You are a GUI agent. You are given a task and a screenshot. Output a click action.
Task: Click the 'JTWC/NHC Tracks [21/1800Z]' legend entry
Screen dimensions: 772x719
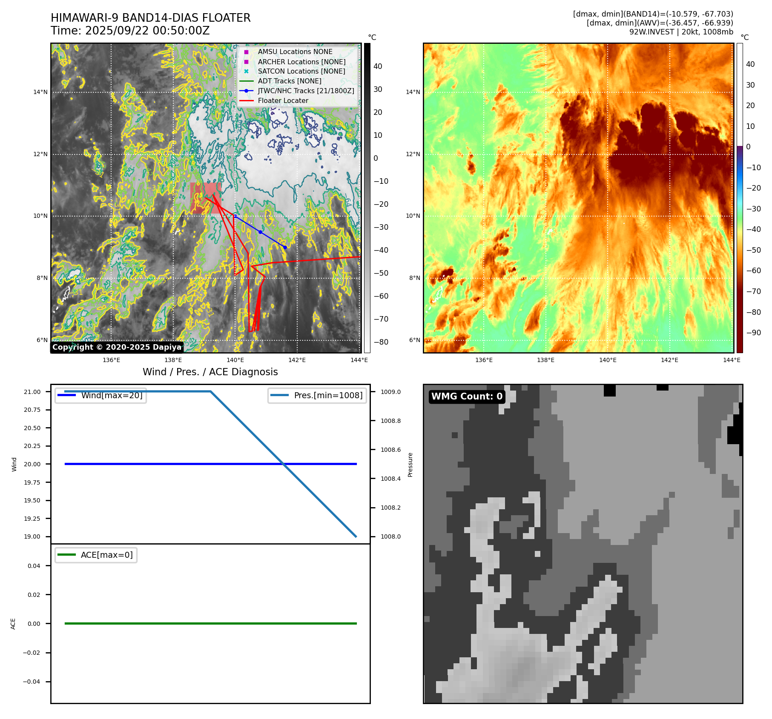[x=306, y=91]
